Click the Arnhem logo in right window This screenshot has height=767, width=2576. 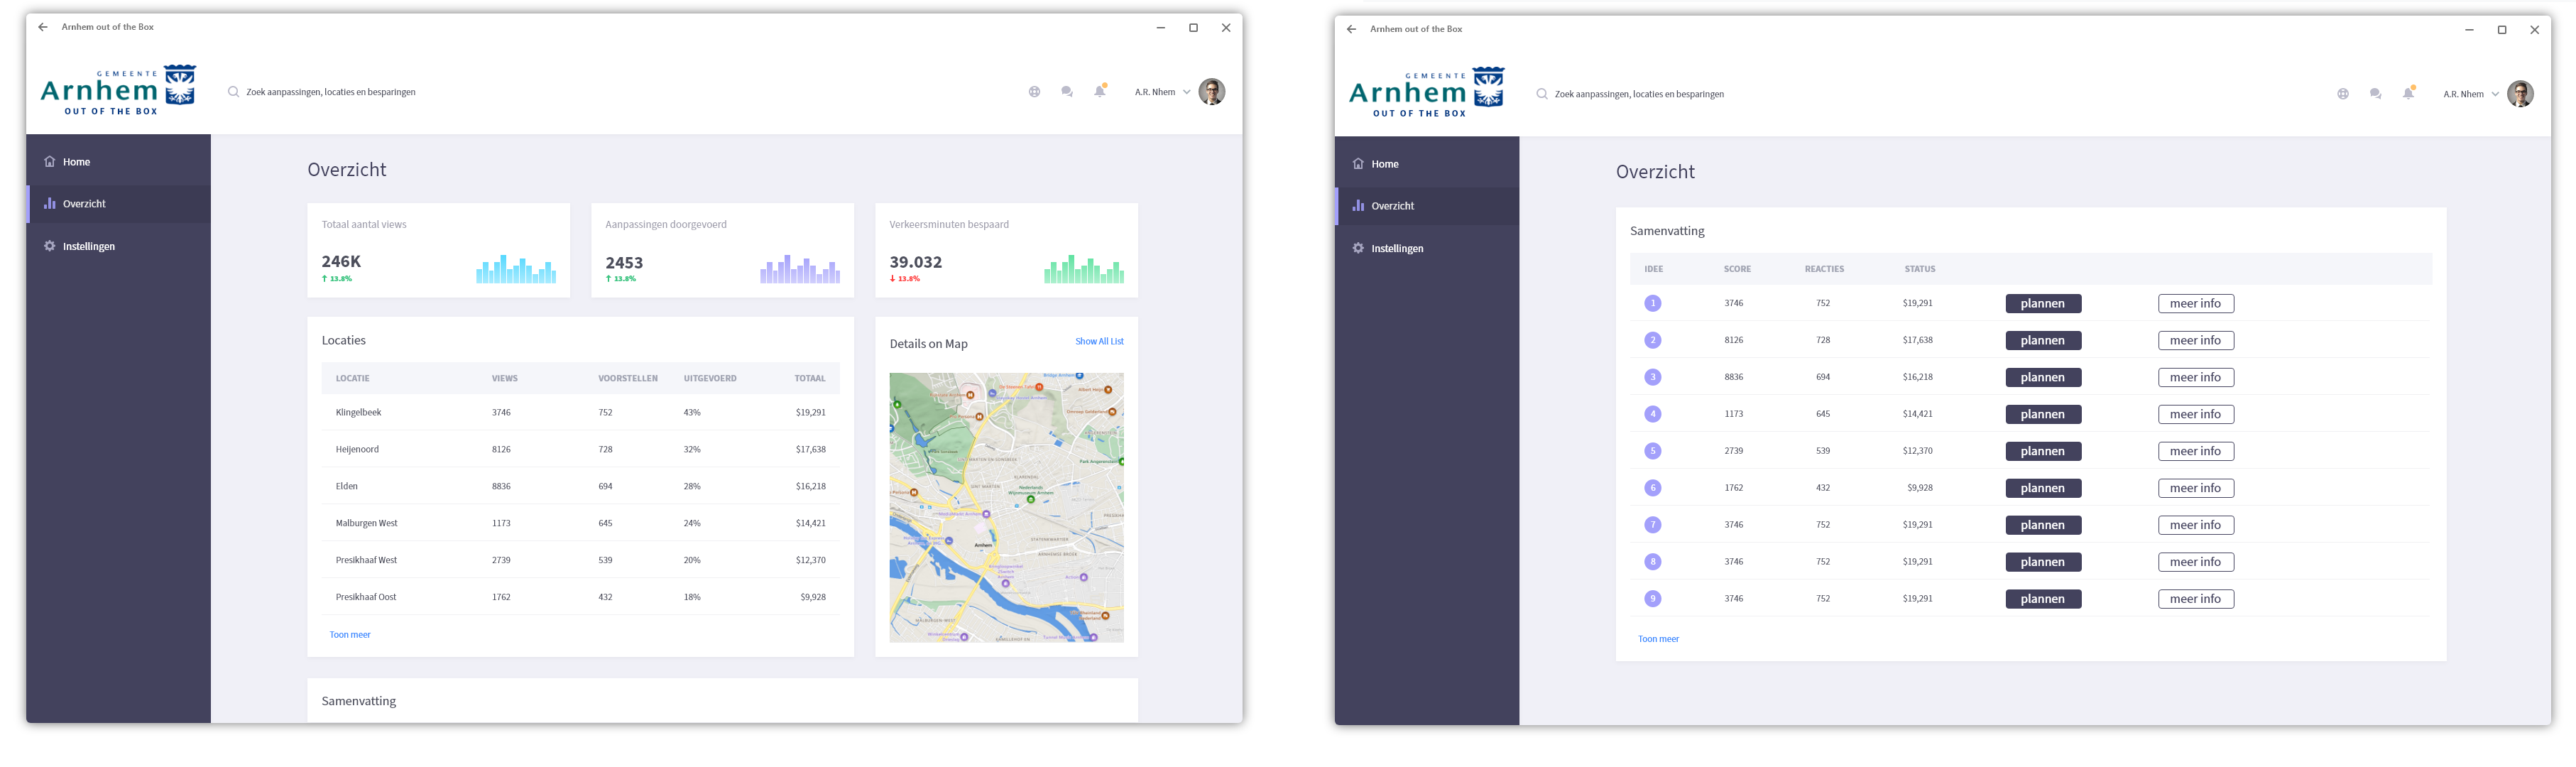click(1426, 92)
